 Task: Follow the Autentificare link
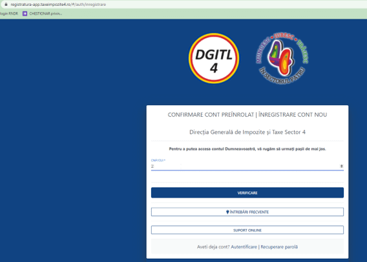244,247
